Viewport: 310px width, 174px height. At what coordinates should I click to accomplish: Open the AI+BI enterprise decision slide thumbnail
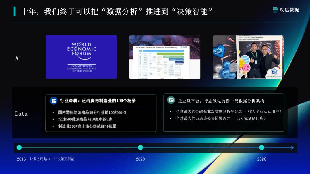click(x=165, y=57)
